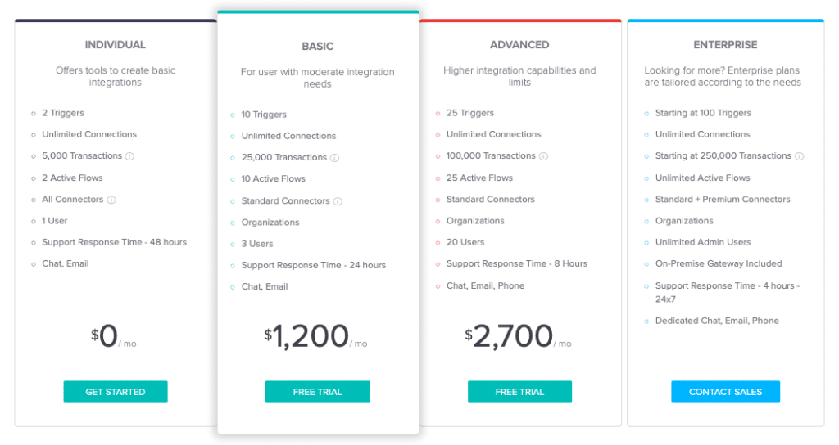The height and width of the screenshot is (445, 839).
Task: Start the Basic plan Free Trial
Action: pos(317,393)
